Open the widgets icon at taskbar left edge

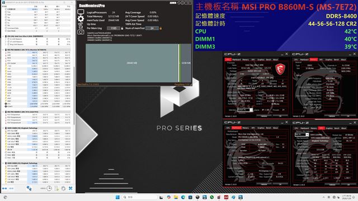click(5, 197)
